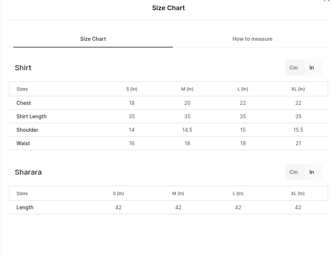The image size is (333, 258).
Task: Close the Size Chart dialog
Action: point(327,0)
